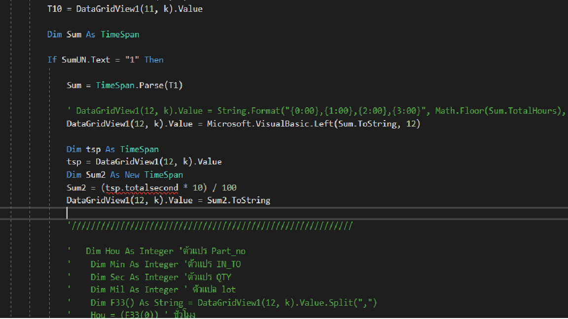Click the "Dim Sum As TimeSpan" declaration
This screenshot has width=568, height=319.
click(x=93, y=34)
